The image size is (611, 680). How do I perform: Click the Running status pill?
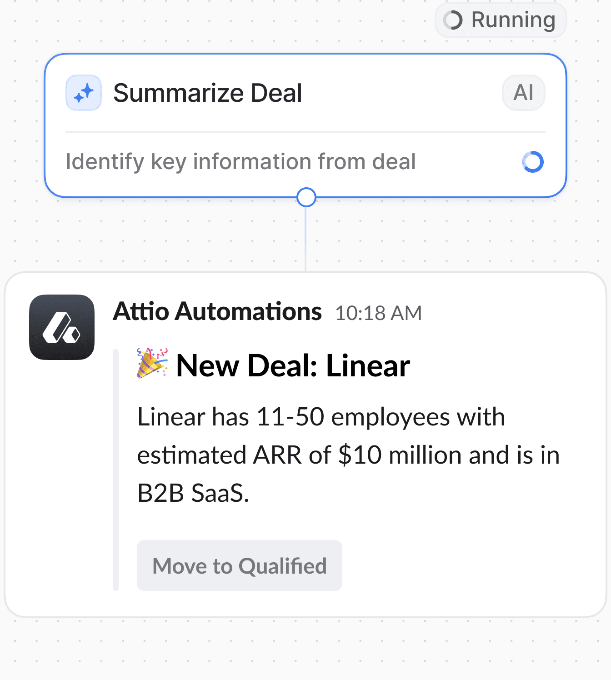(x=501, y=20)
